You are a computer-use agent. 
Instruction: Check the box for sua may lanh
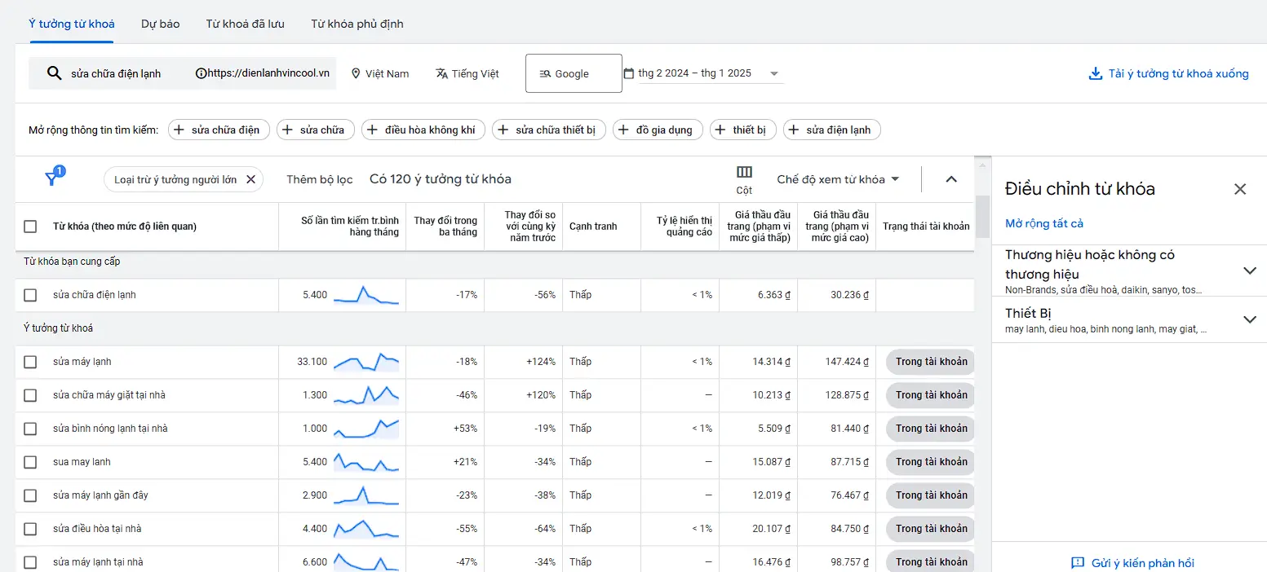(x=30, y=462)
